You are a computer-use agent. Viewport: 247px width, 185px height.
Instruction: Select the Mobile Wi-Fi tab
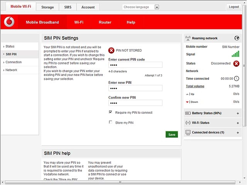point(21,7)
